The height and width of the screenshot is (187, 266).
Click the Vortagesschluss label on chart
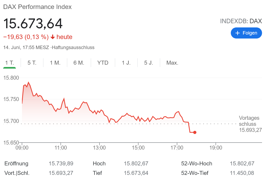pyautogui.click(x=249, y=121)
